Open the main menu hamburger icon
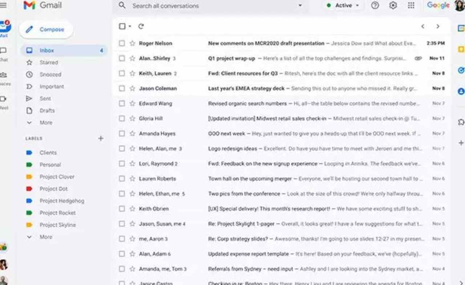The height and width of the screenshot is (285, 465). point(4,5)
